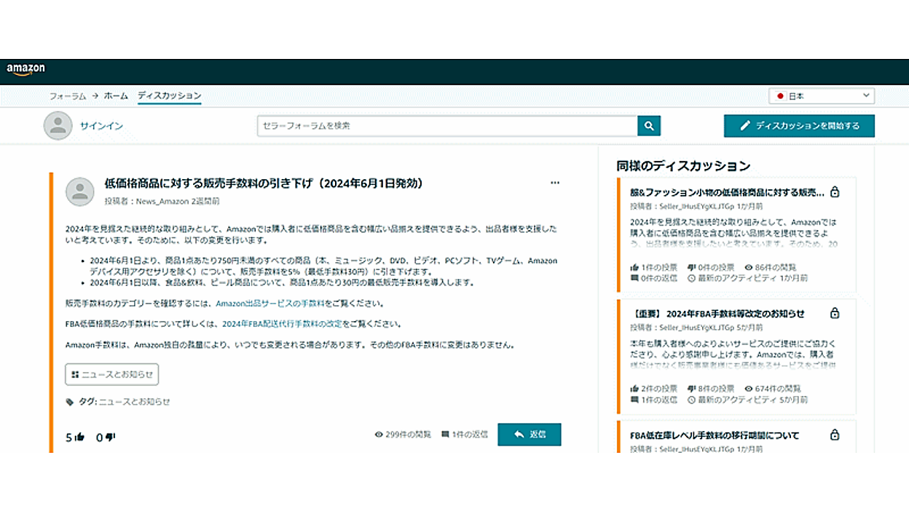Select the ディスカッション tab
Image resolution: width=909 pixels, height=511 pixels.
169,96
